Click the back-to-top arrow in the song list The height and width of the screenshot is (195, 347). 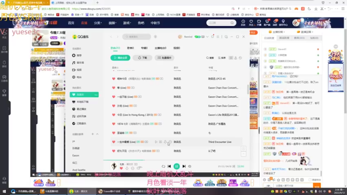tap(243, 154)
